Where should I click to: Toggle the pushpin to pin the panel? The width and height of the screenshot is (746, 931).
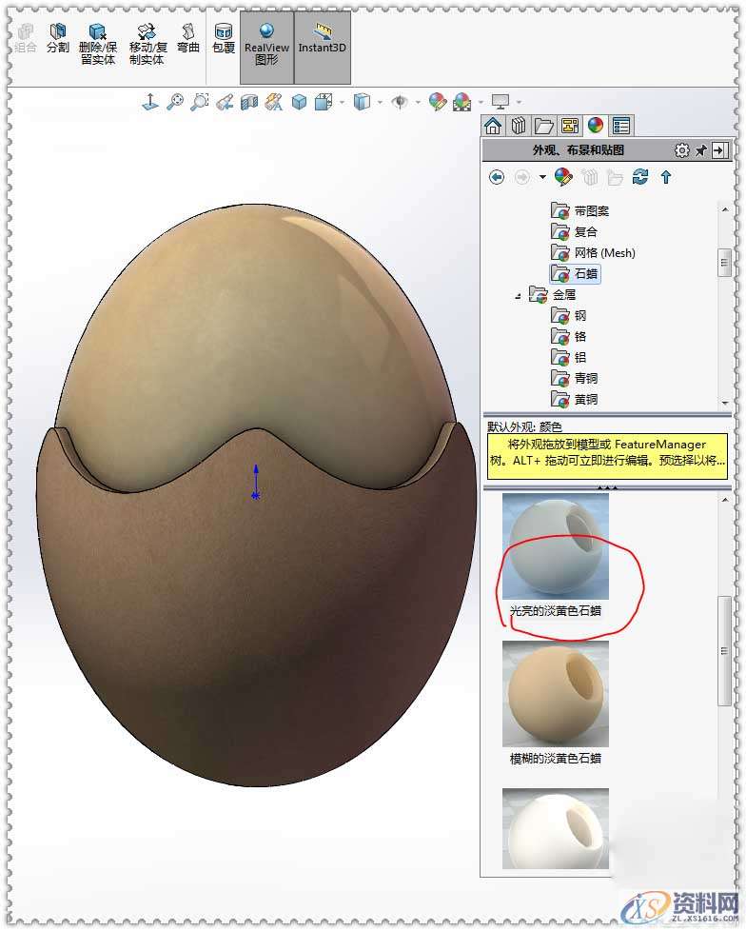(701, 150)
